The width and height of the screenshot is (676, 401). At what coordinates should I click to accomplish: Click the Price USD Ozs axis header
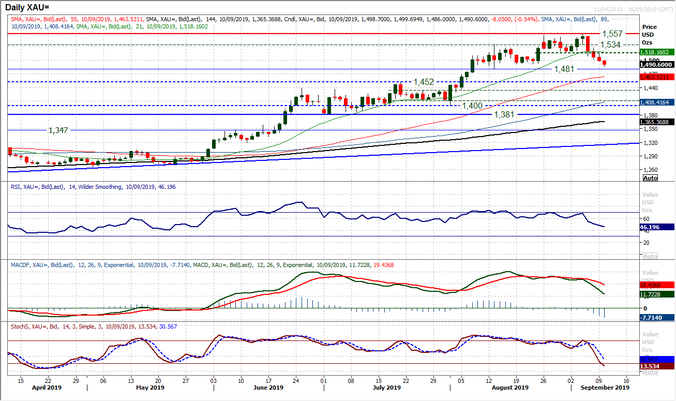click(x=649, y=34)
